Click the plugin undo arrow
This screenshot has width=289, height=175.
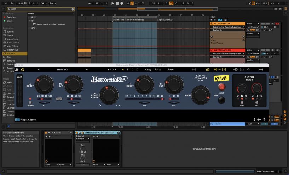(110, 69)
